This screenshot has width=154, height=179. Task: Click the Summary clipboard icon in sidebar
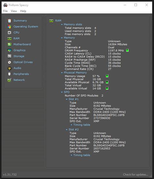click(x=9, y=21)
